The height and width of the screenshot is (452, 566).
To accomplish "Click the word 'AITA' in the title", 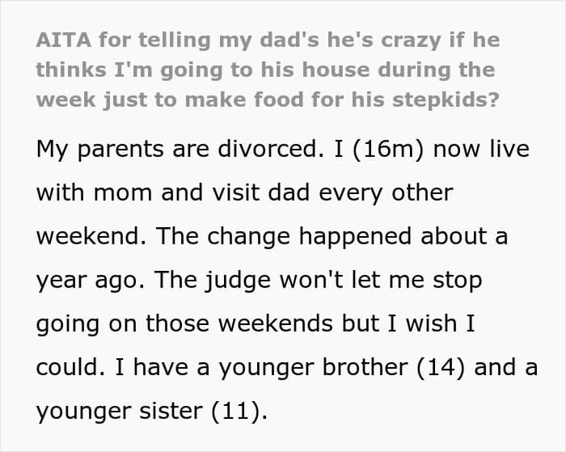I will point(64,40).
